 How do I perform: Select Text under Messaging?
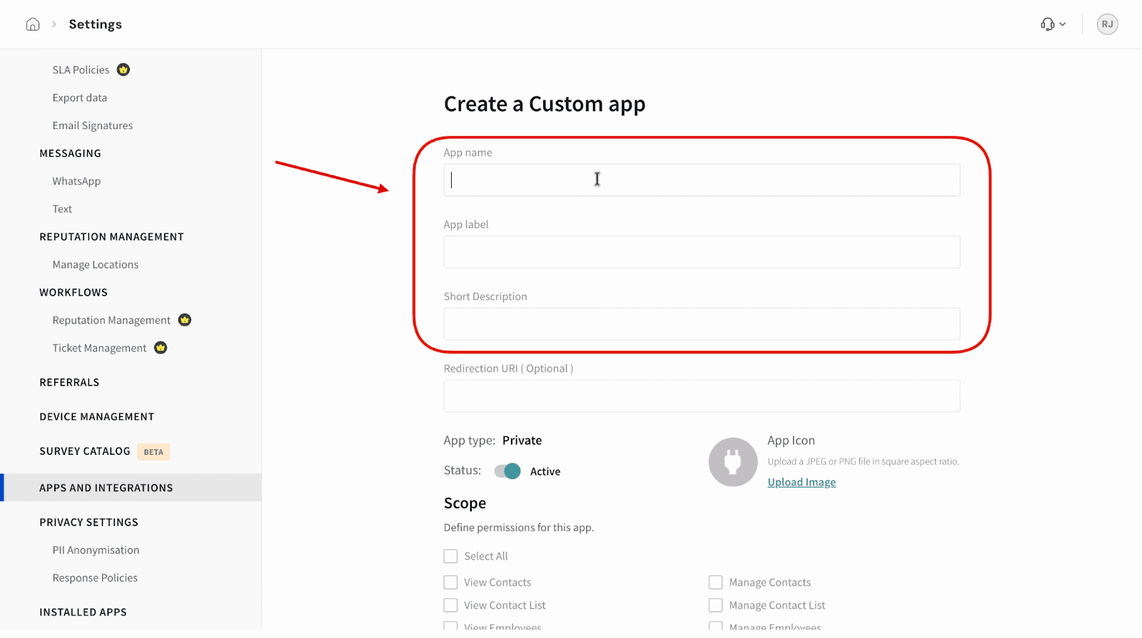[x=62, y=209]
